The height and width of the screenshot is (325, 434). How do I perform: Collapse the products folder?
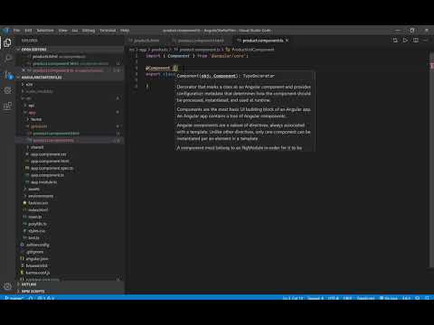pyautogui.click(x=70, y=126)
